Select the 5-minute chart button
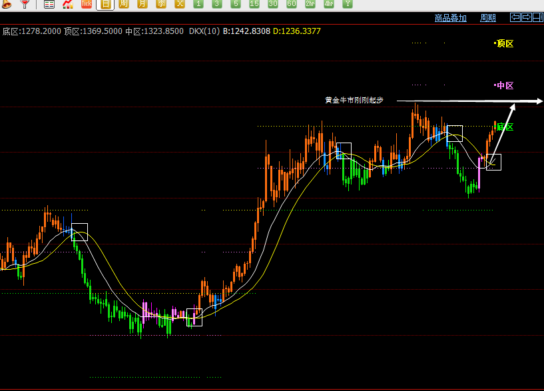The height and width of the screenshot is (391, 544). click(236, 4)
